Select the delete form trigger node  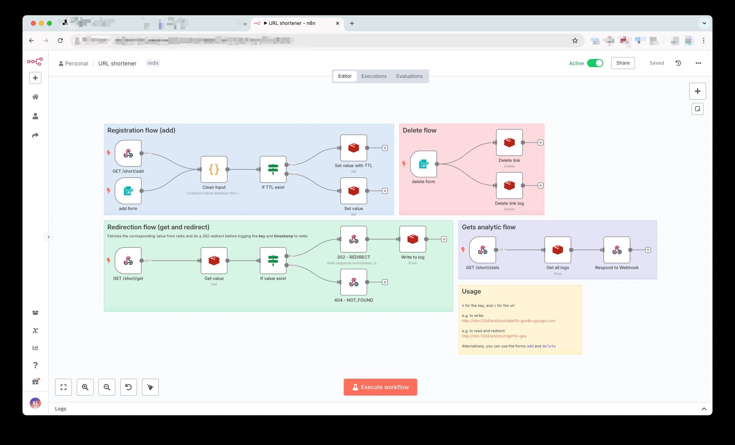424,164
